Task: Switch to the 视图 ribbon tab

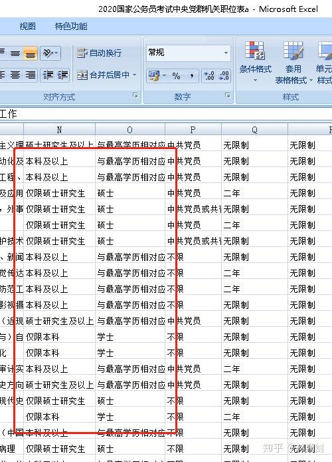Action: (x=28, y=27)
